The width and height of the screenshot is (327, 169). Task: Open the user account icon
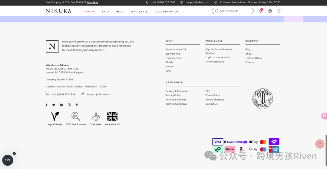point(270,11)
